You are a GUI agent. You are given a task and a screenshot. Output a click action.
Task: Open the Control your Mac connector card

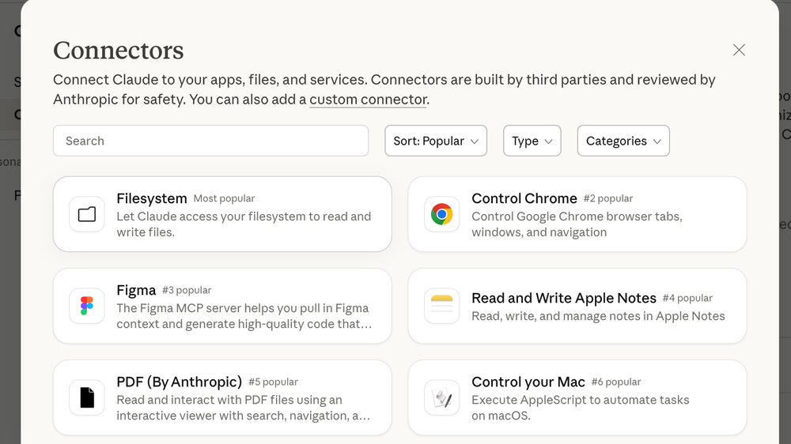[x=577, y=397]
